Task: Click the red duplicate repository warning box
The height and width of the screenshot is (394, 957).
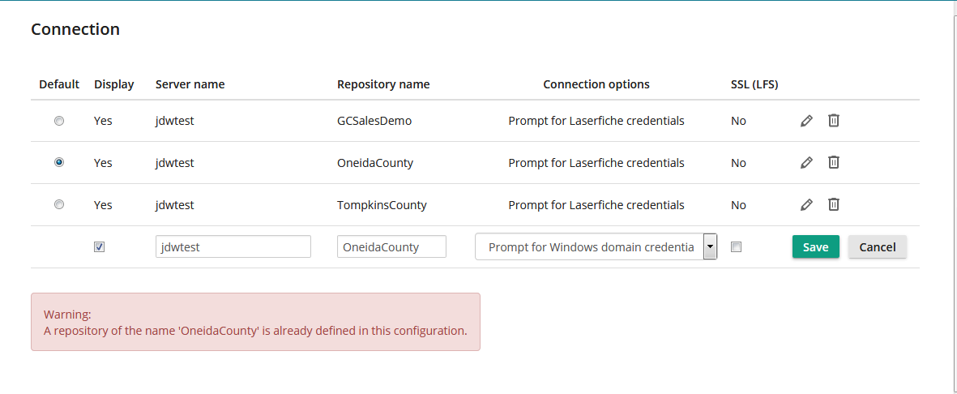Action: tap(256, 322)
